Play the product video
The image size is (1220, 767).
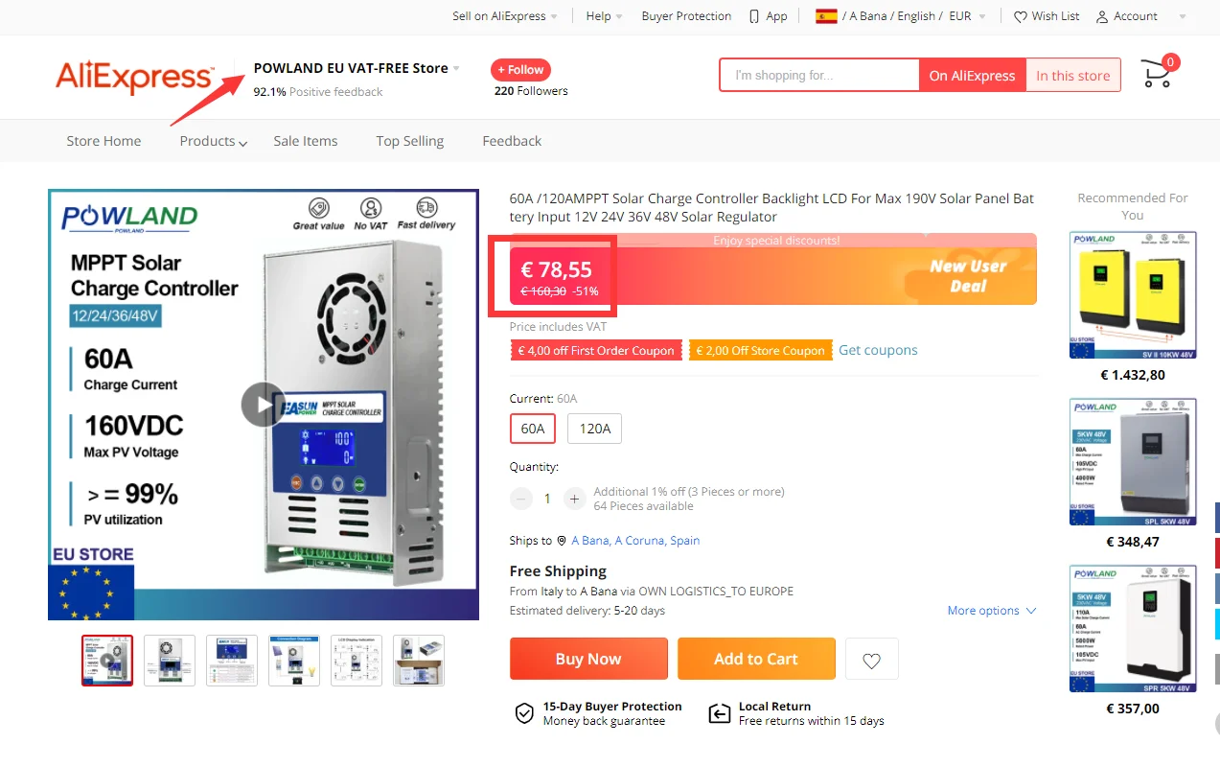click(x=263, y=405)
